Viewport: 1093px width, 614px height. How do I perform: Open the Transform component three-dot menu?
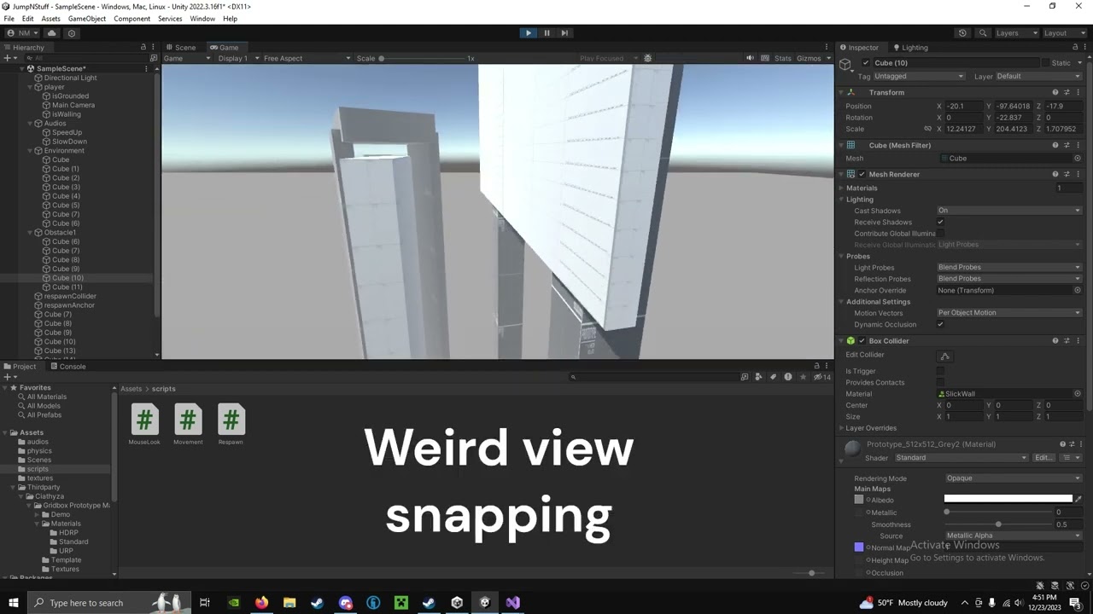click(x=1078, y=92)
